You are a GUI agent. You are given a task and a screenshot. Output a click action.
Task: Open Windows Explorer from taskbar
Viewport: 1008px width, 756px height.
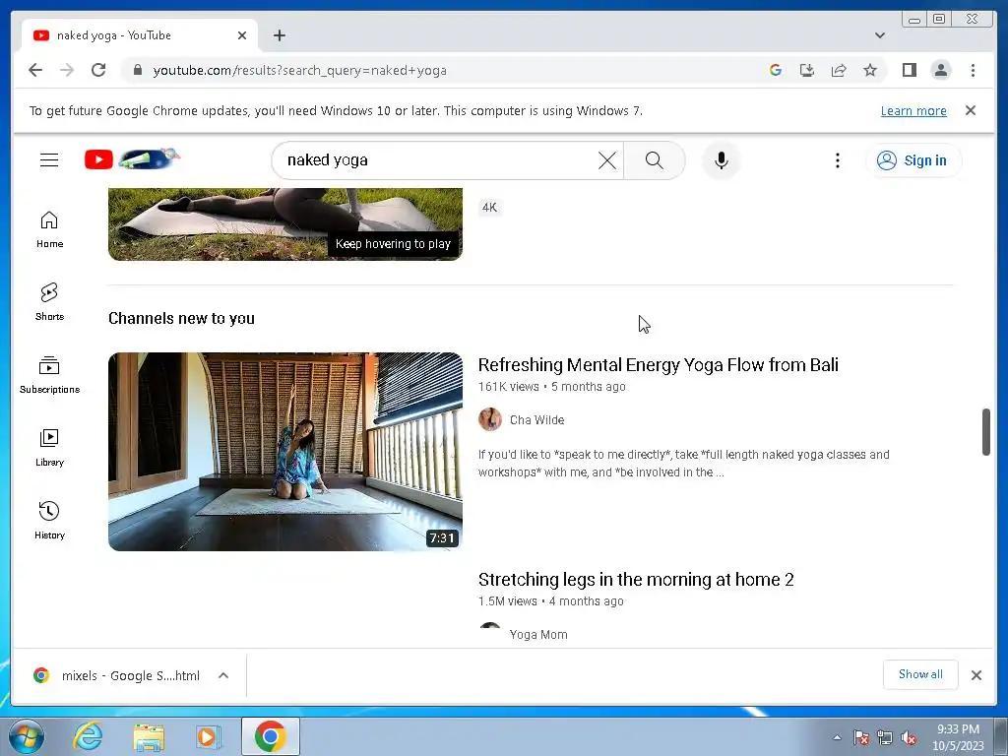point(149,736)
